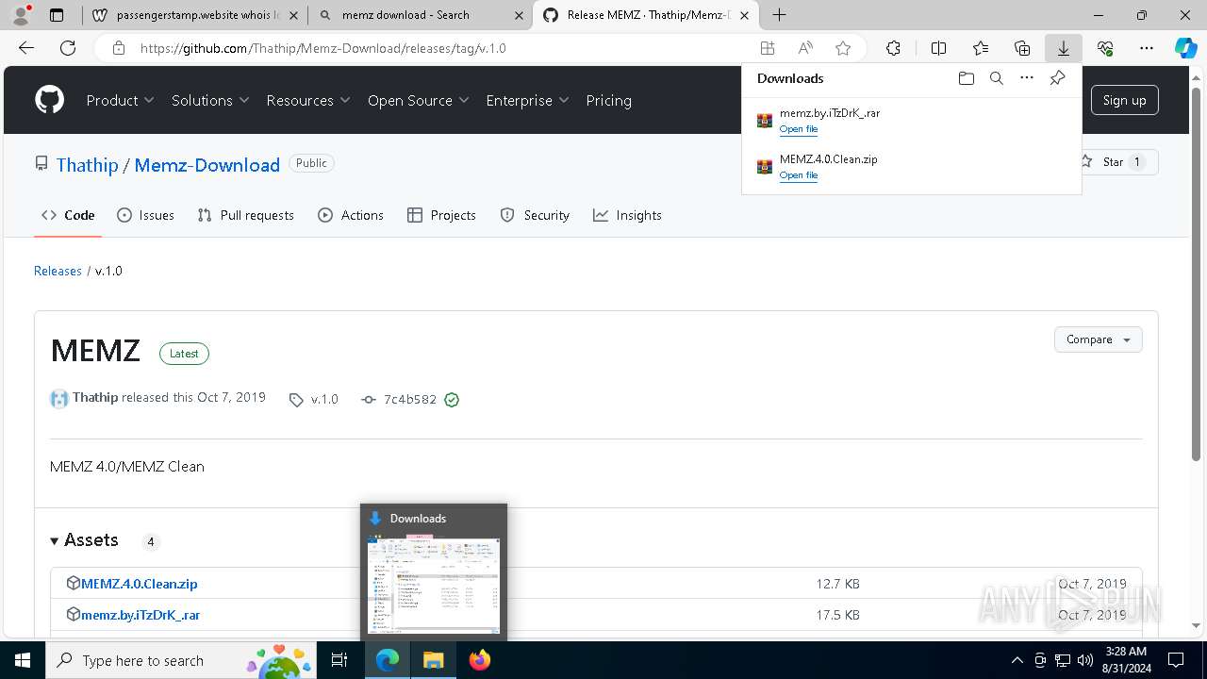Download memz.by.iTzDrK_.rar asset
The image size is (1207, 679).
pyautogui.click(x=141, y=615)
